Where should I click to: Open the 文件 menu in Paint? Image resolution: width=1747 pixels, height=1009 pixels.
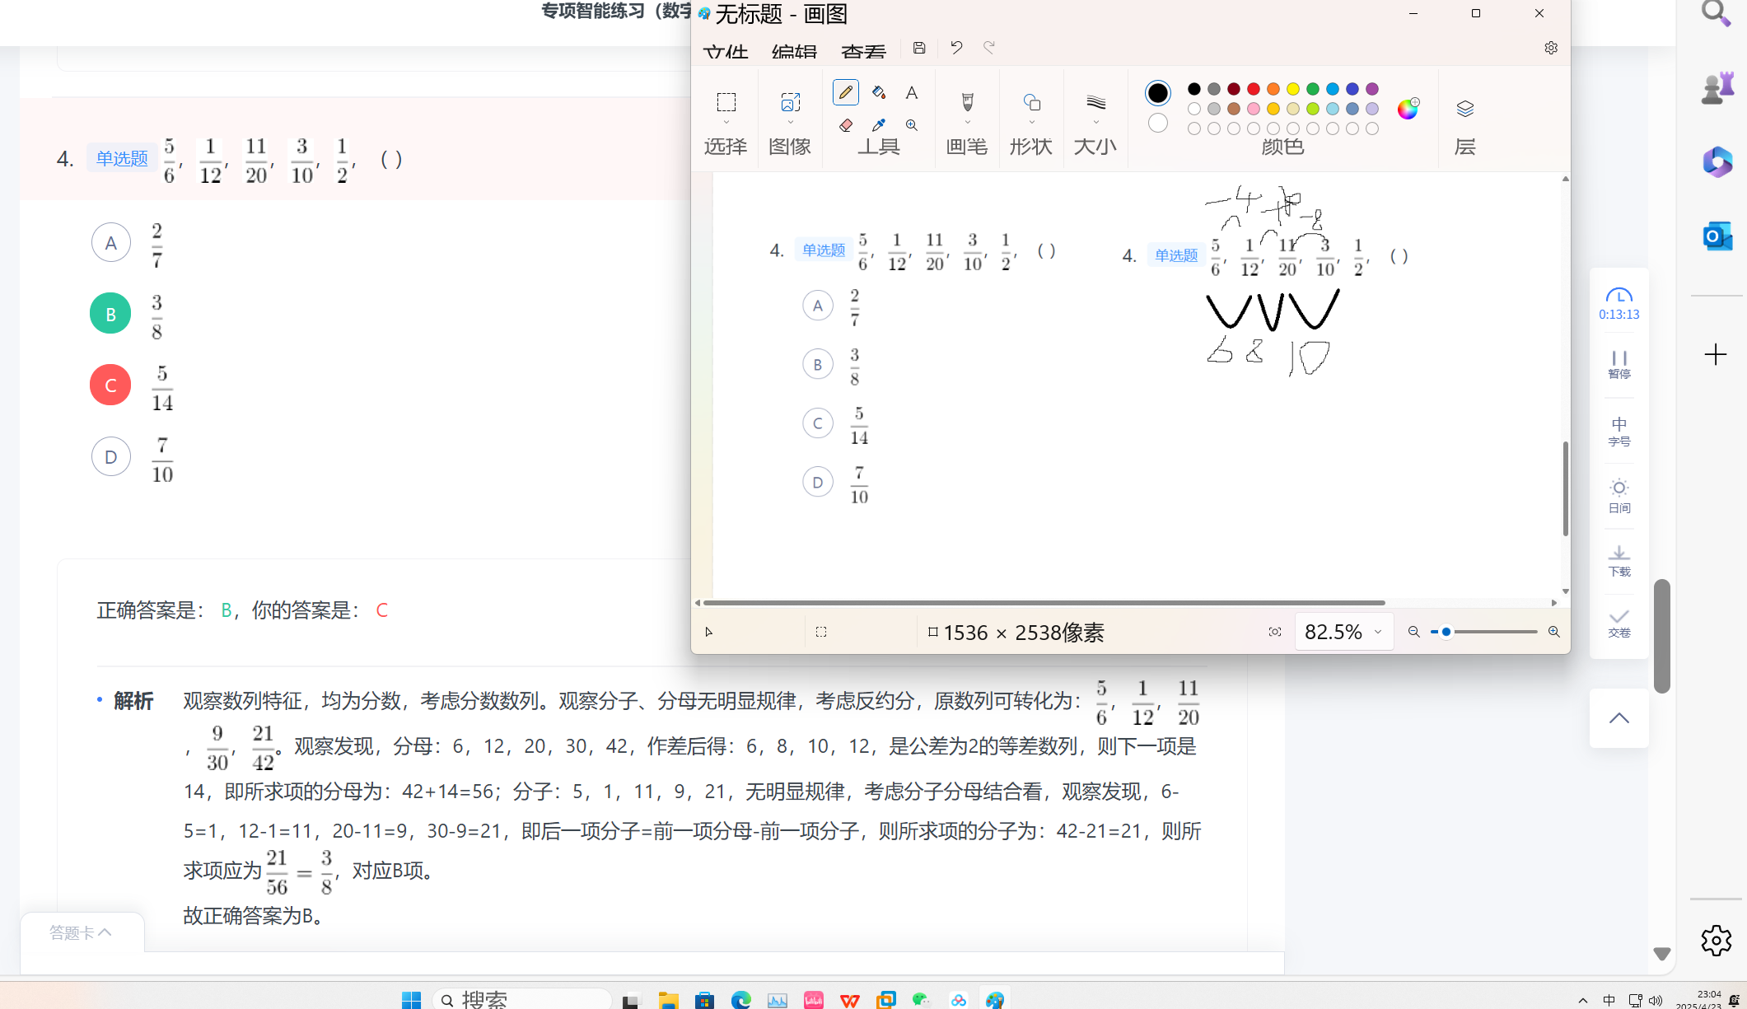point(725,52)
